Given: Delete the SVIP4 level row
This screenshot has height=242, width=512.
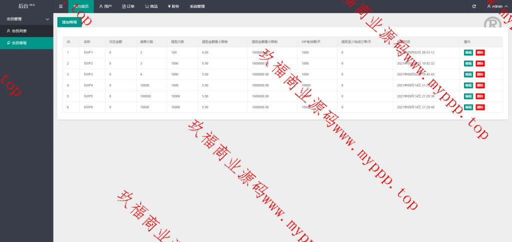Looking at the screenshot, I should [480, 85].
